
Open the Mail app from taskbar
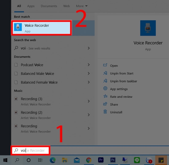[77, 160]
